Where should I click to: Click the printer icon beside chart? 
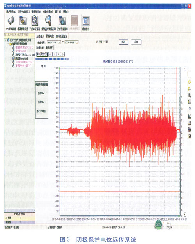[190, 123]
